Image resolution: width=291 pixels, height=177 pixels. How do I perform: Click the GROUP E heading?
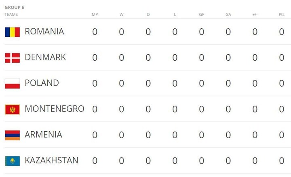15,7
